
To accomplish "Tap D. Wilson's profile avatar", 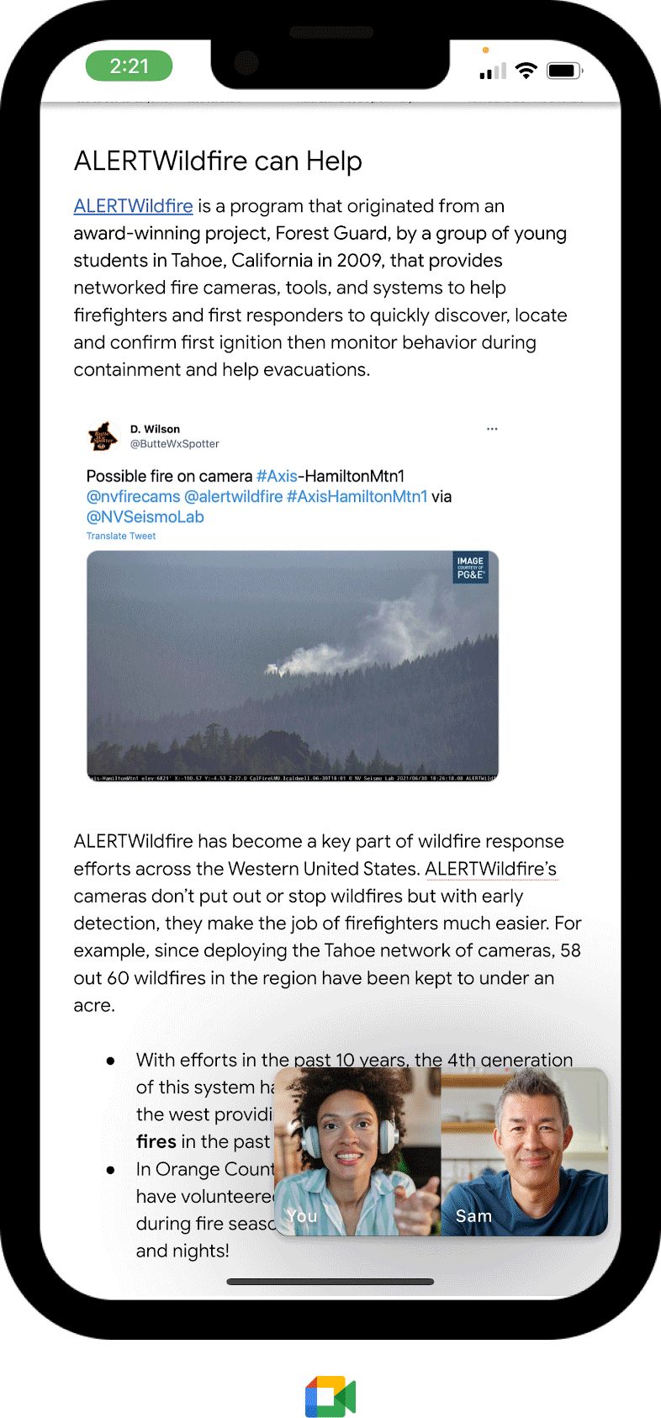I will (x=103, y=437).
